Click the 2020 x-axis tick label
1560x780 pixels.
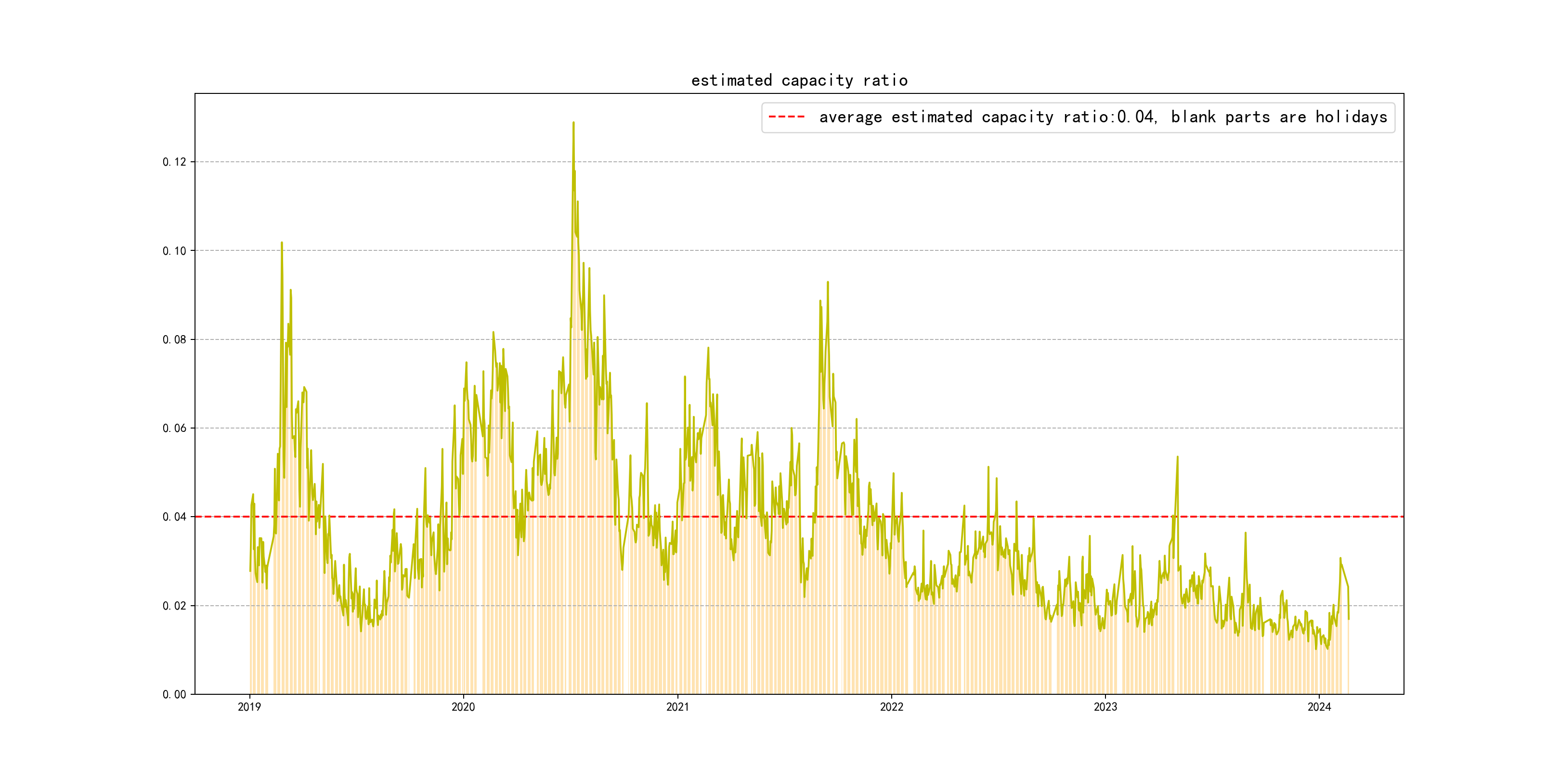463,707
